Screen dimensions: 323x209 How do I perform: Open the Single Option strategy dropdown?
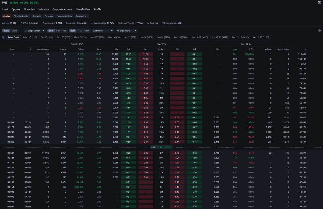click(x=35, y=31)
